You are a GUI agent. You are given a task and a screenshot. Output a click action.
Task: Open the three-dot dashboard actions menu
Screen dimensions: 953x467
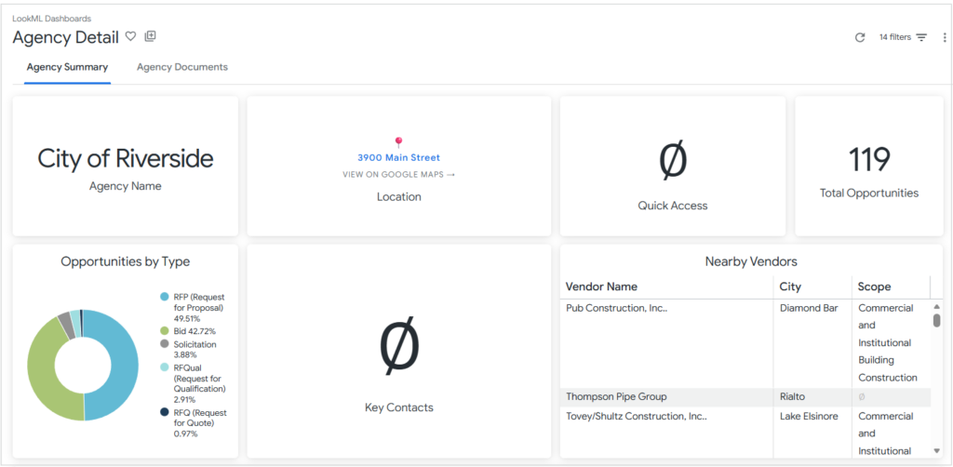pos(944,37)
